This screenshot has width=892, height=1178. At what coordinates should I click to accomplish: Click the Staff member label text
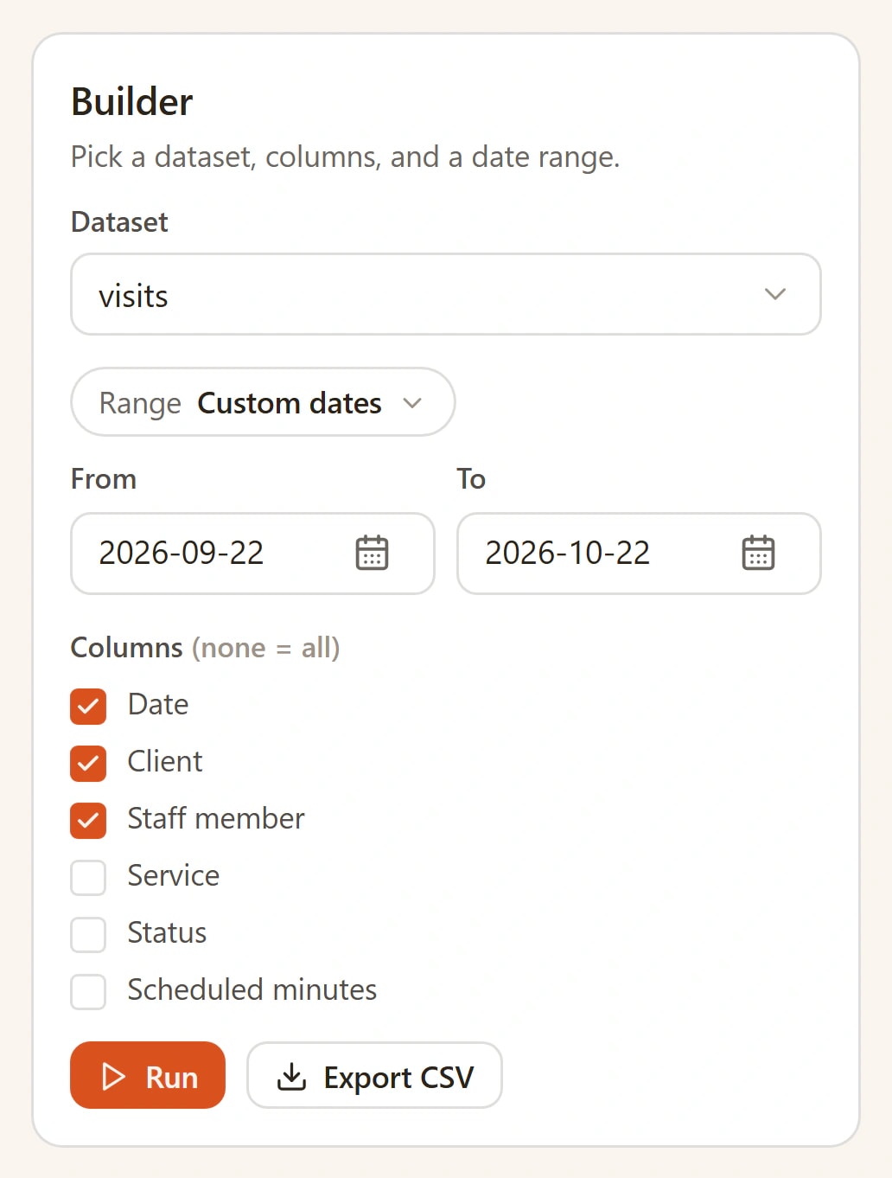coord(216,818)
